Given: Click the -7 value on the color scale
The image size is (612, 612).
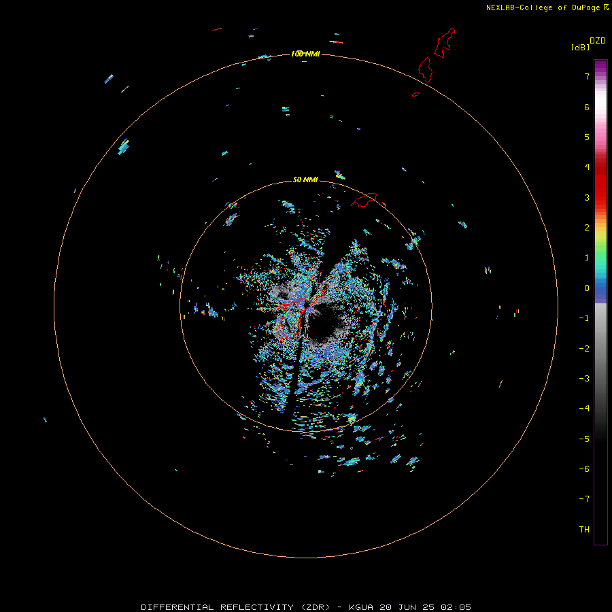Looking at the screenshot, I should click(x=584, y=499).
